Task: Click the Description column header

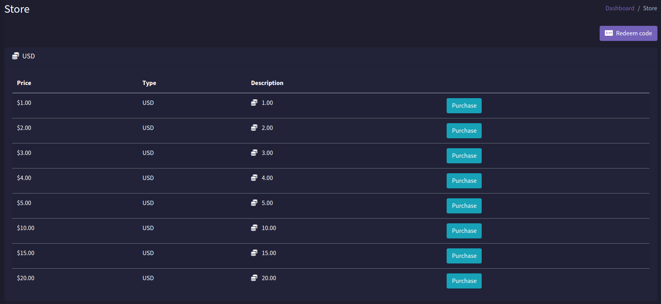Action: pos(267,83)
